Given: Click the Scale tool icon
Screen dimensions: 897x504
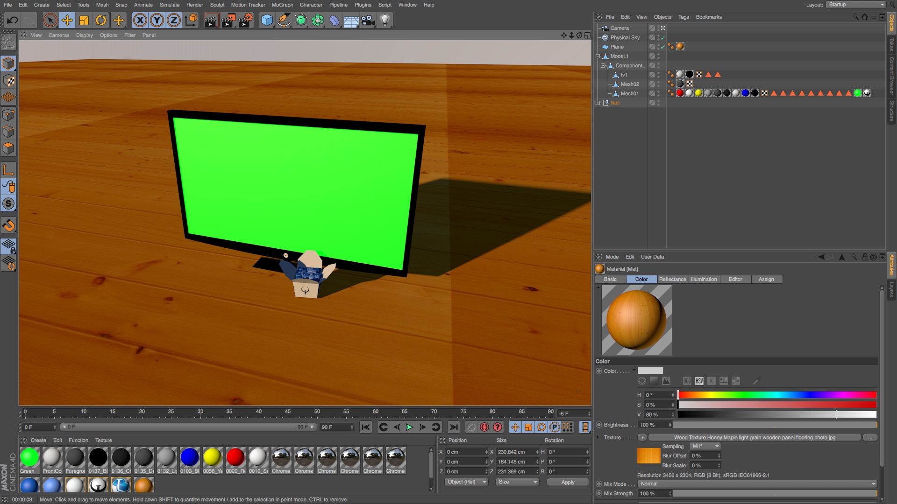Looking at the screenshot, I should pos(84,20).
